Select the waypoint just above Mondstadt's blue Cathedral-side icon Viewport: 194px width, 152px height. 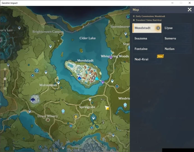point(78,75)
